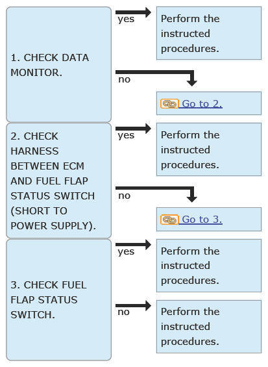Select the step 3 Check Fuel Flap Status Switch box
268x367 pixels.
(58, 299)
